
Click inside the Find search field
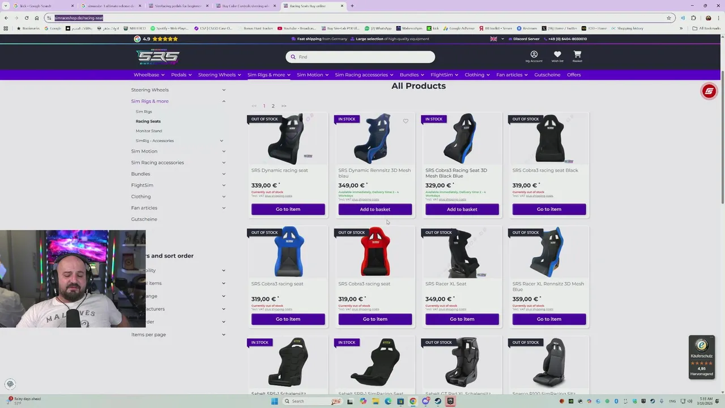(x=360, y=57)
